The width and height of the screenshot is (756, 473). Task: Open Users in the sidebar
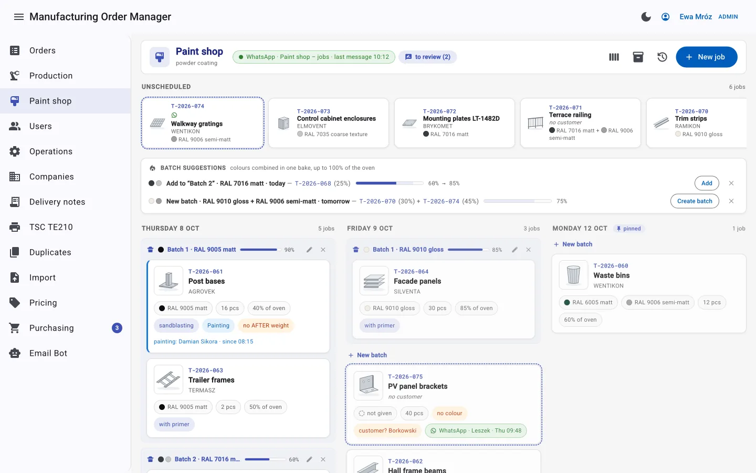[65, 126]
